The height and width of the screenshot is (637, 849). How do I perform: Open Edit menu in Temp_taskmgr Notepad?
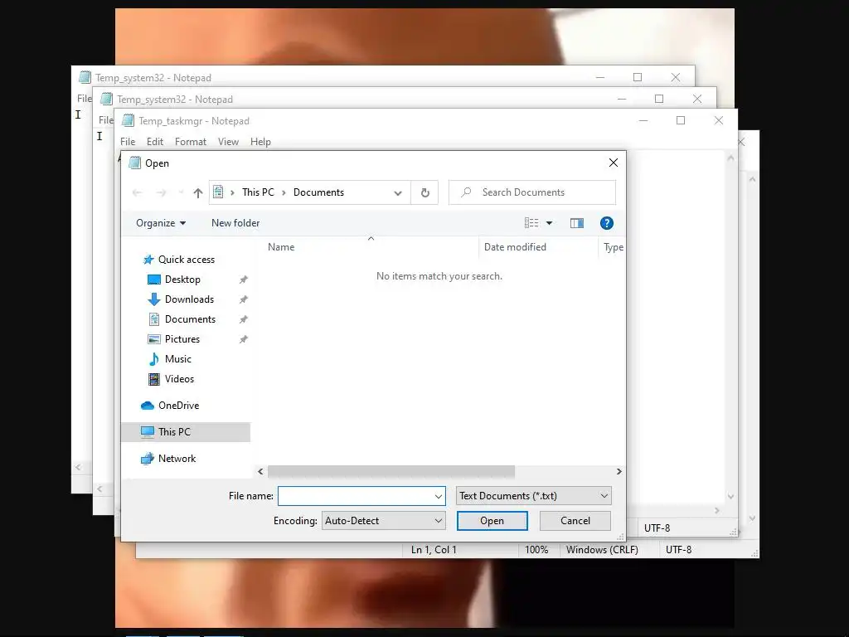[x=155, y=142]
